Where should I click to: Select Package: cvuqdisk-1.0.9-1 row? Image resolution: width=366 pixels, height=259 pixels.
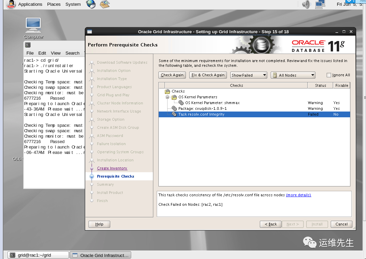pos(254,108)
